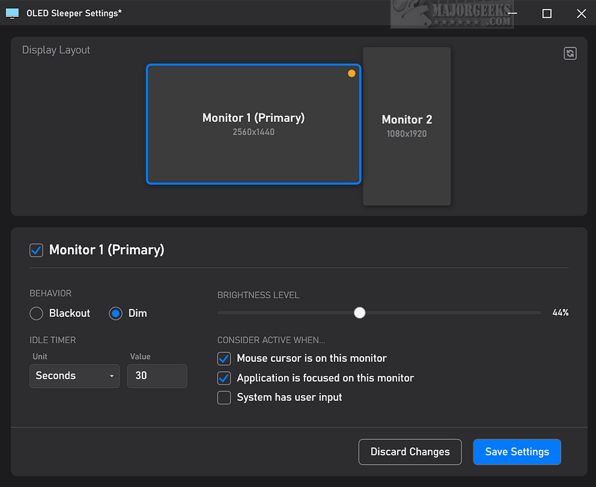Enable System has user input option
Screen dimensions: 596x487
tap(224, 398)
